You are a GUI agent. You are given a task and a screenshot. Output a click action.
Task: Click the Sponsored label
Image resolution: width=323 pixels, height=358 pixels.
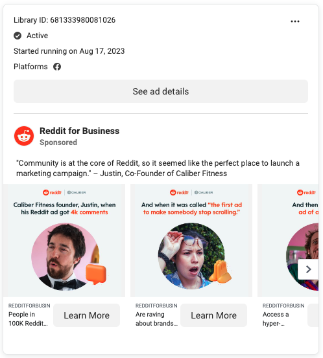pyautogui.click(x=58, y=142)
